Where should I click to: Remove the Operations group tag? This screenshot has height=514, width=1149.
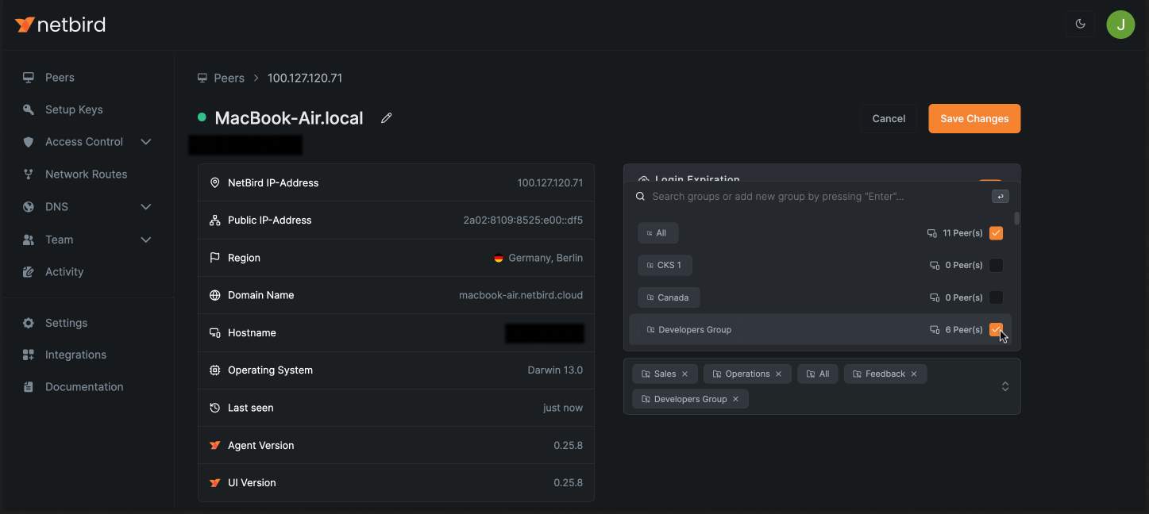tap(778, 374)
